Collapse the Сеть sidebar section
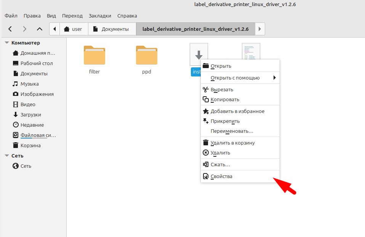Screen dimensions: 365x237 [x=7, y=156]
